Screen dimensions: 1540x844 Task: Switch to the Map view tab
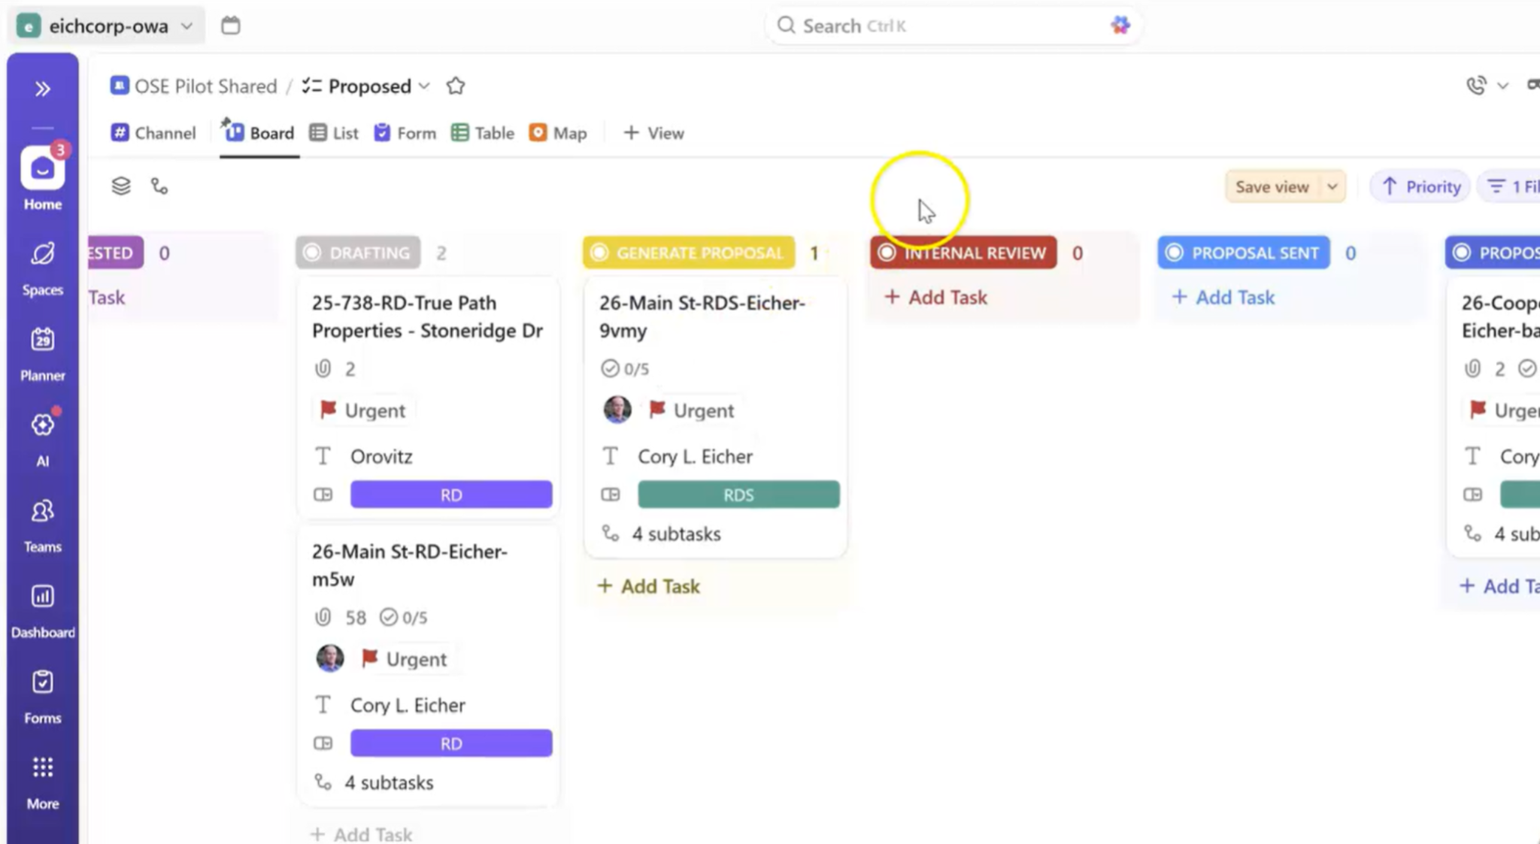coord(558,133)
